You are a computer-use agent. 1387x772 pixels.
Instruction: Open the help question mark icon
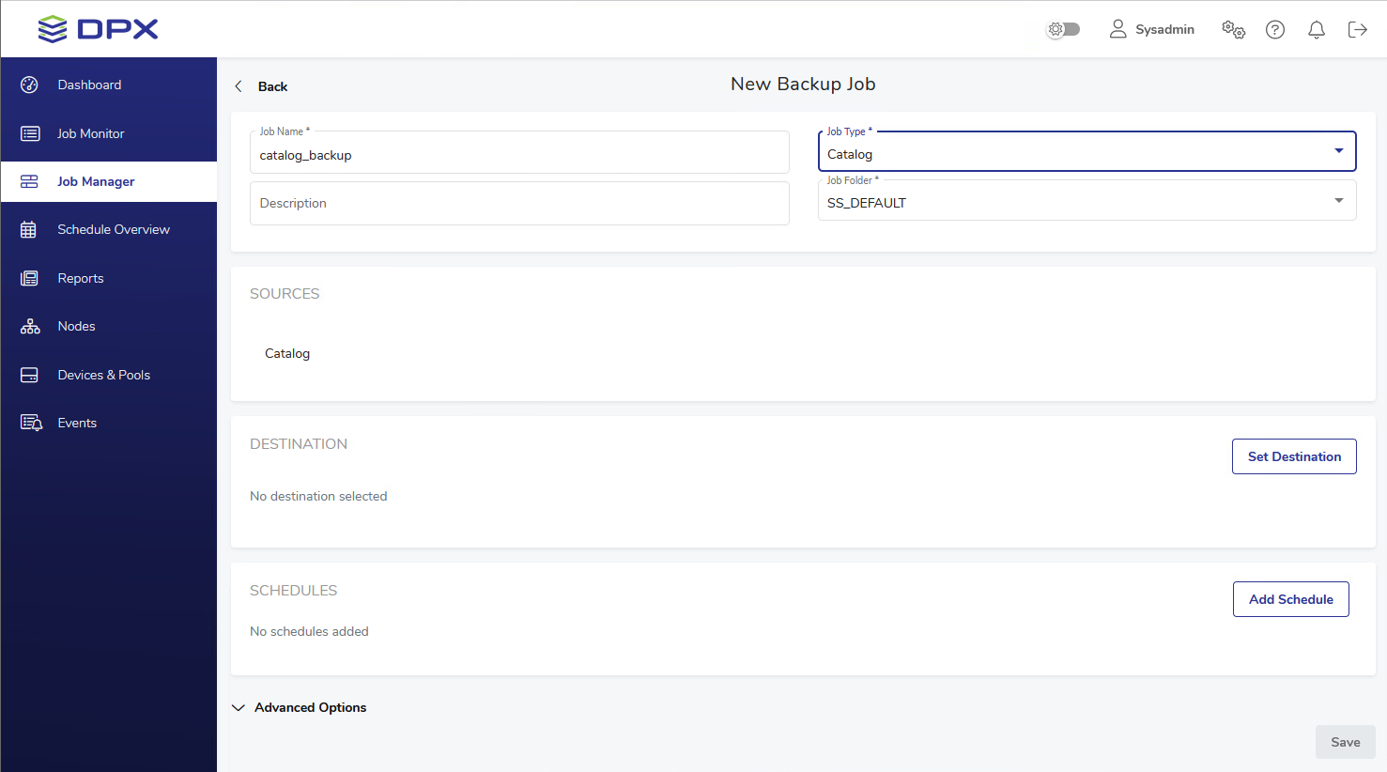[x=1274, y=29]
